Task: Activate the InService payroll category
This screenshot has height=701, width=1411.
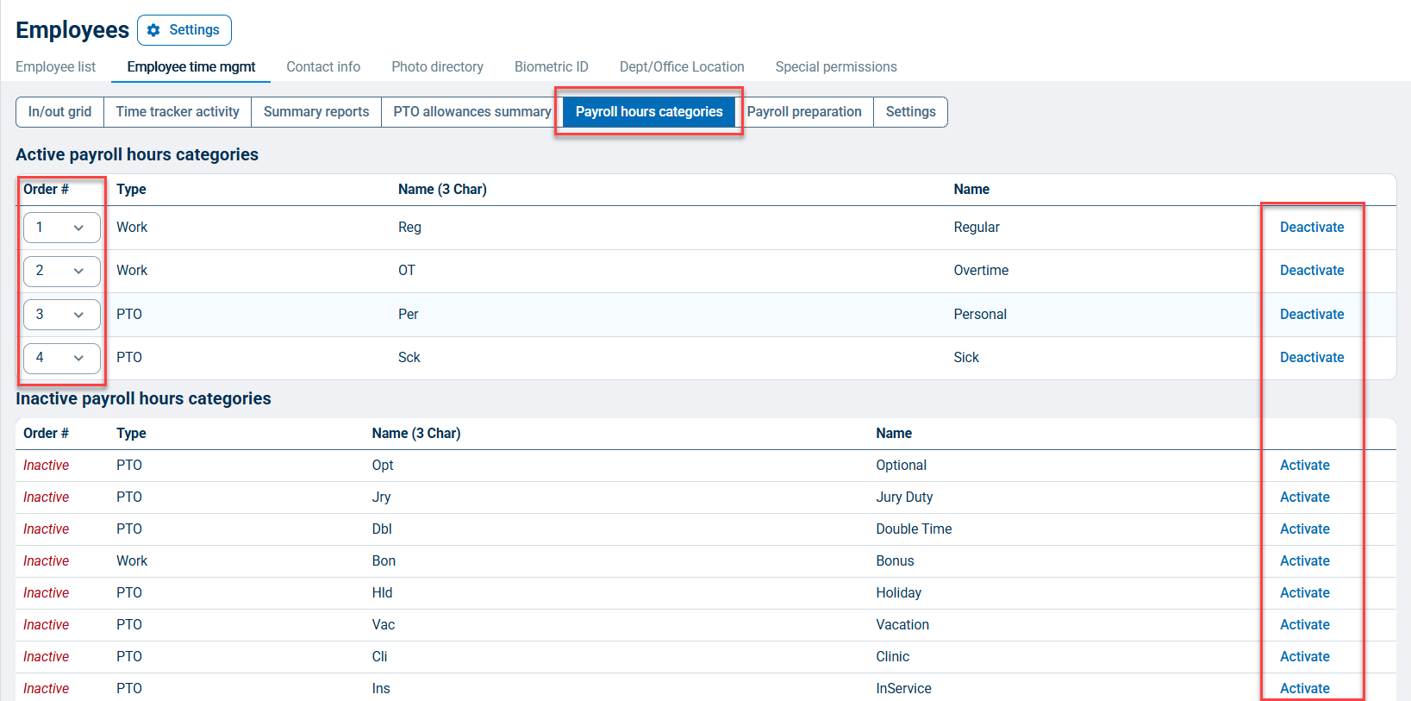Action: click(1305, 689)
